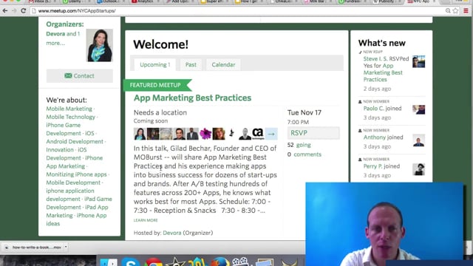Open iMovie star icon in dock
473x266 pixels.
176,262
